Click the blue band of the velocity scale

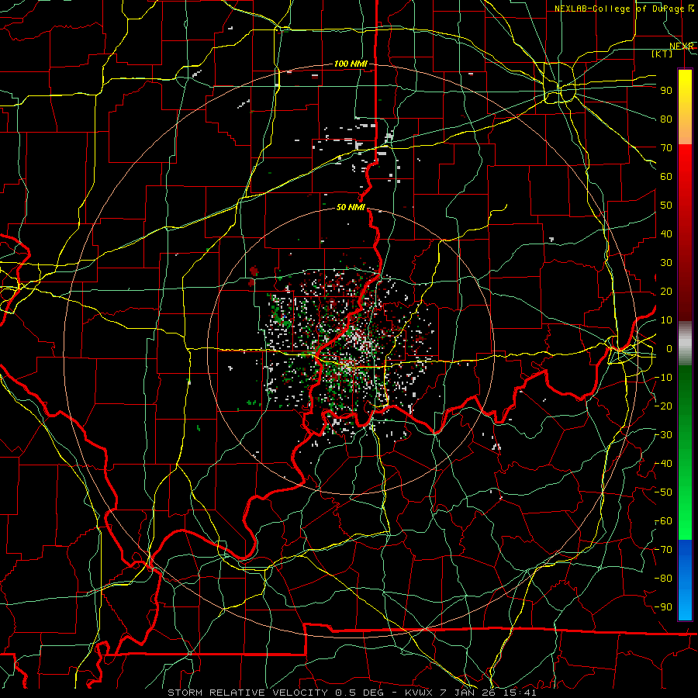point(685,579)
